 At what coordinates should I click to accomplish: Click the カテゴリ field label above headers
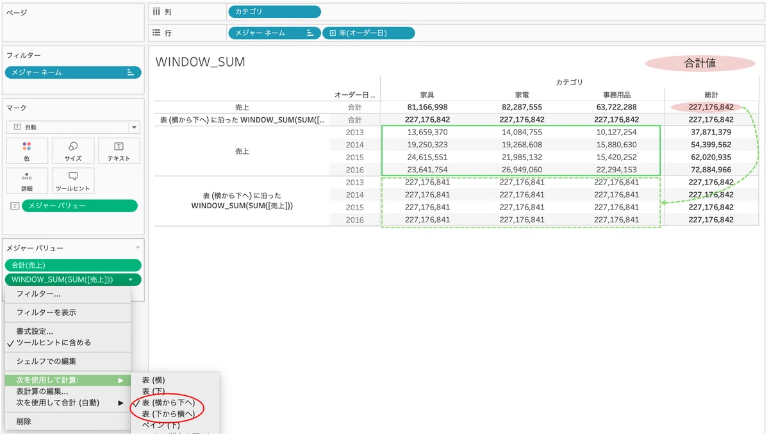pyautogui.click(x=569, y=82)
